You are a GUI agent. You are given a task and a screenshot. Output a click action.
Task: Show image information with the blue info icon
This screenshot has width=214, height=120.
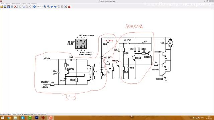tap(34, 7)
